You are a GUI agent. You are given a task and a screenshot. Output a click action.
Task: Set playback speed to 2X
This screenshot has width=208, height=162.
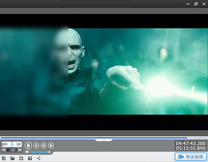pos(18,145)
